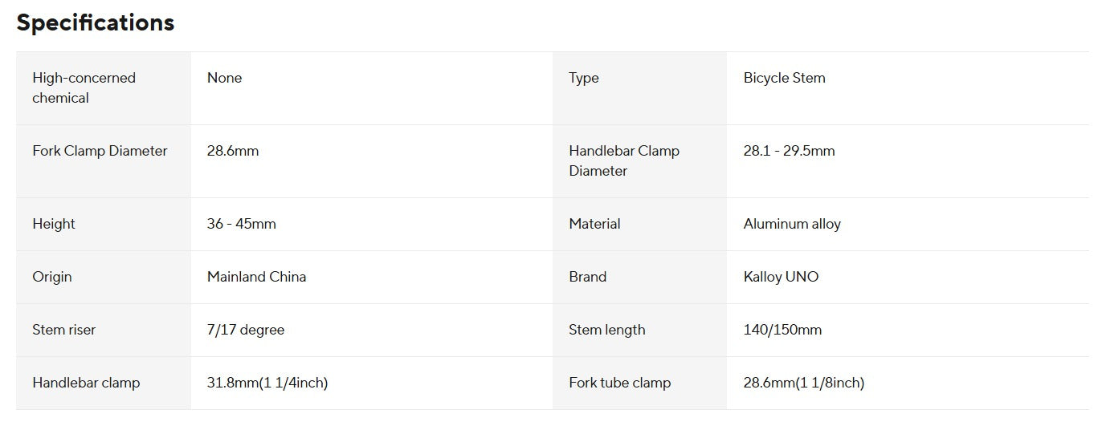Click the Material label
This screenshot has width=1102, height=426.
point(594,224)
